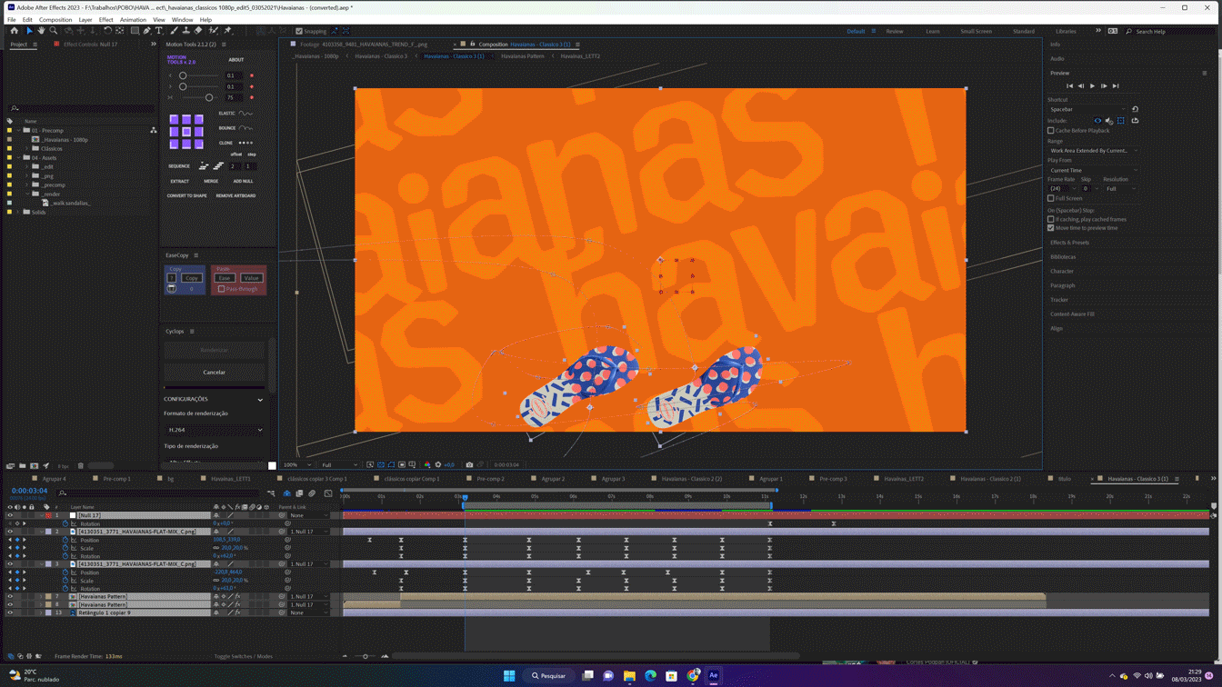This screenshot has width=1222, height=687.
Task: Click the snapshot camera icon below viewer
Action: [x=469, y=464]
